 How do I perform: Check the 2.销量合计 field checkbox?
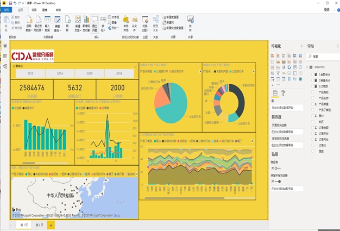coord(312,80)
